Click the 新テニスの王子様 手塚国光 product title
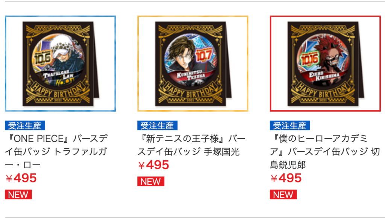Image resolution: width=385 pixels, height=218 pixels. coord(191,145)
